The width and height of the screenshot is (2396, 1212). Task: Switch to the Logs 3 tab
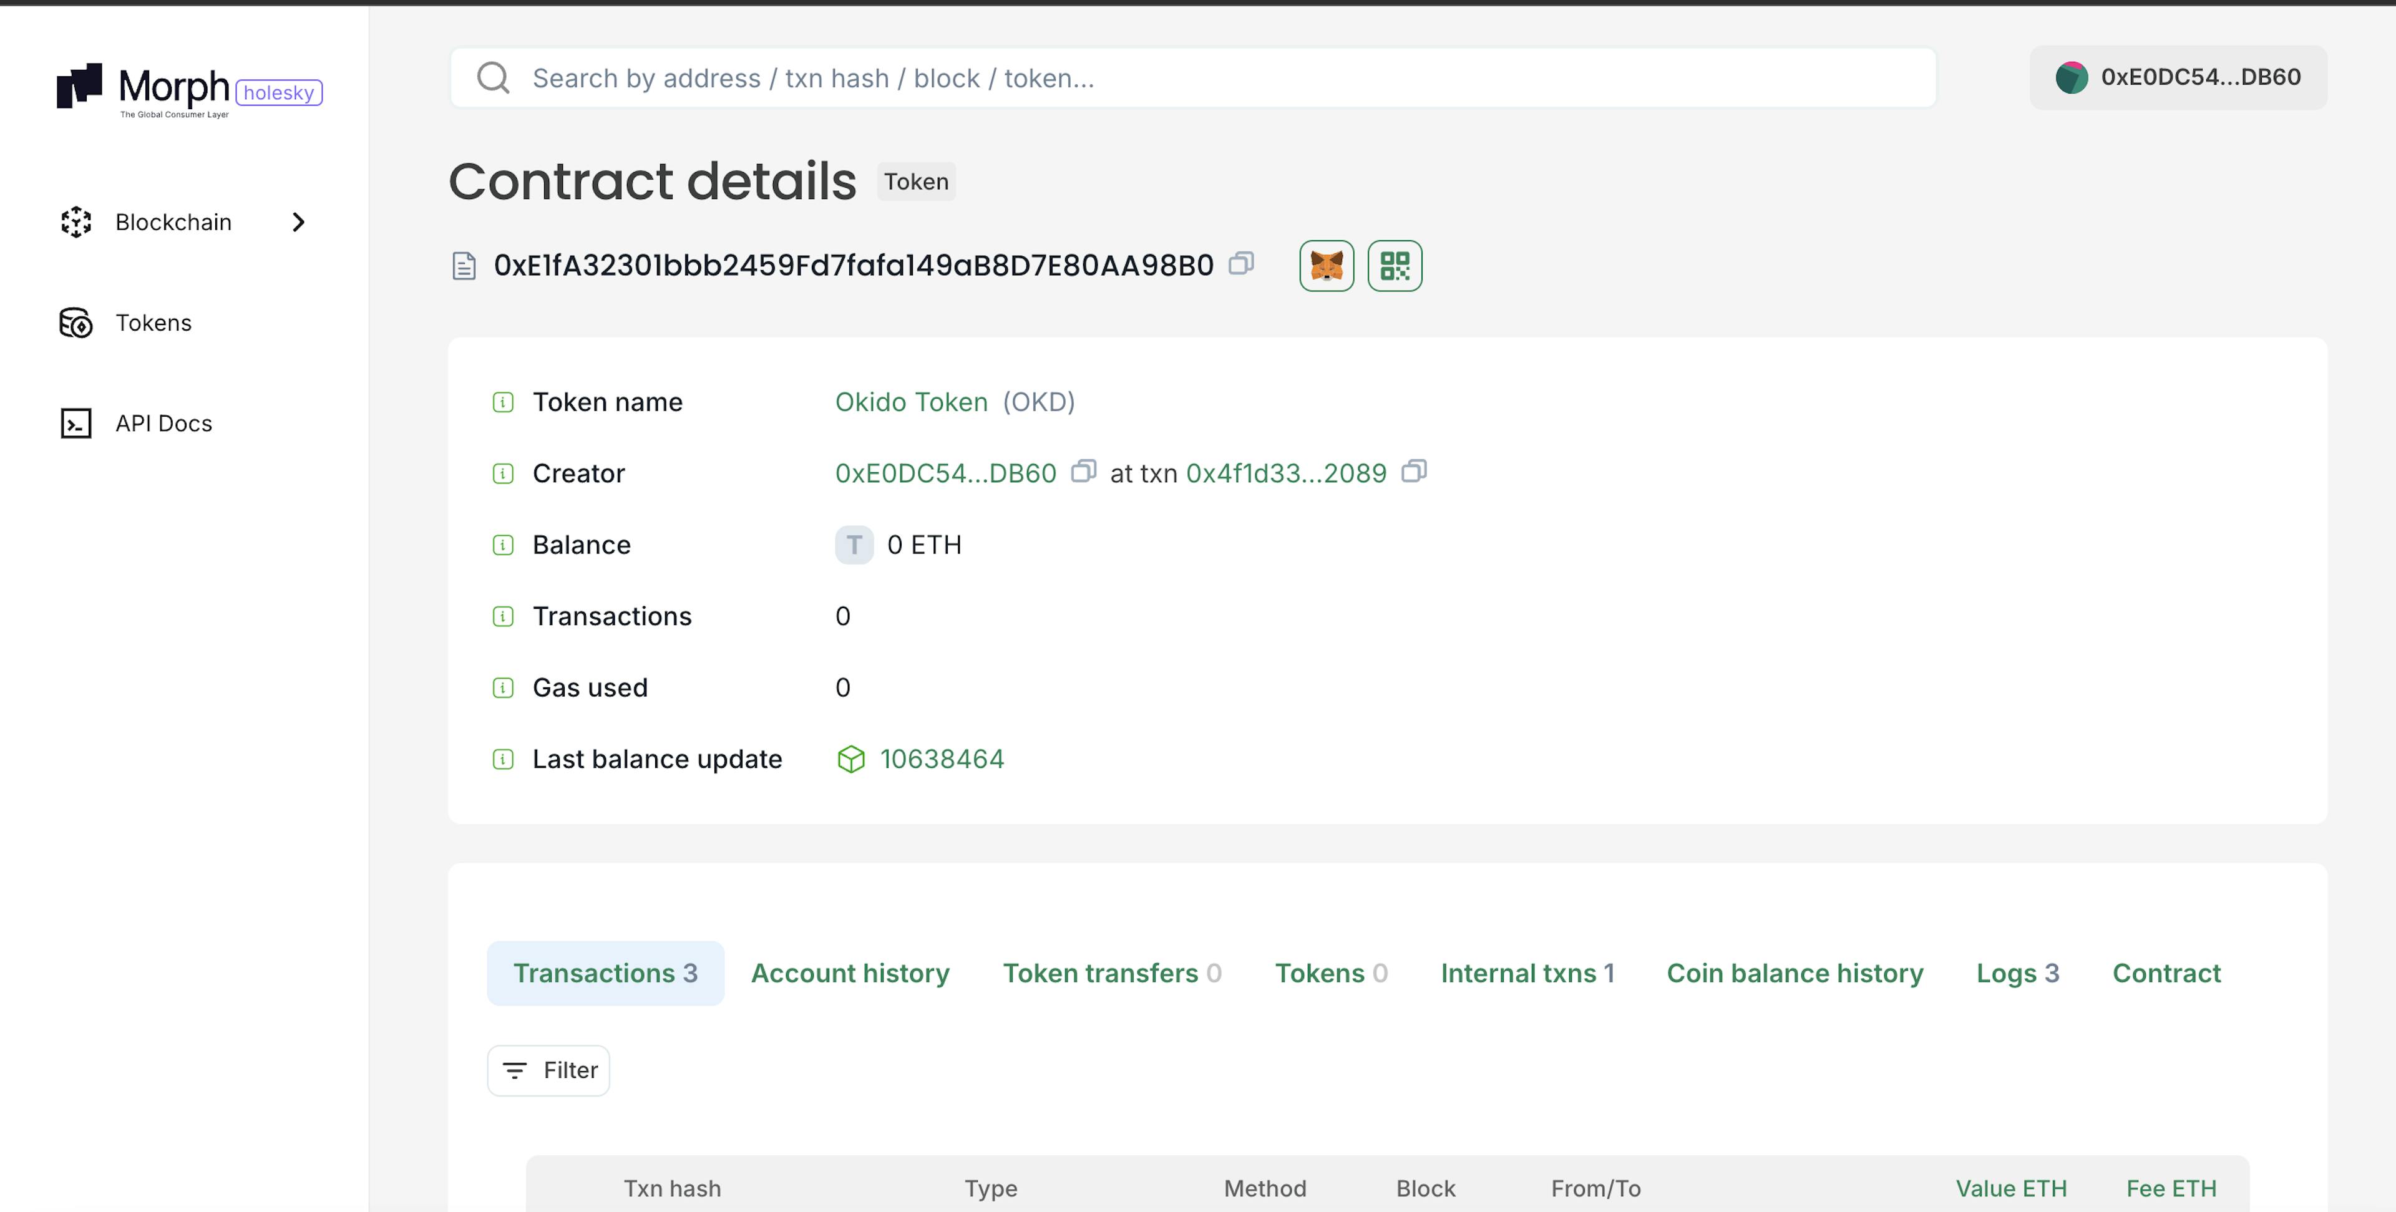tap(2017, 972)
